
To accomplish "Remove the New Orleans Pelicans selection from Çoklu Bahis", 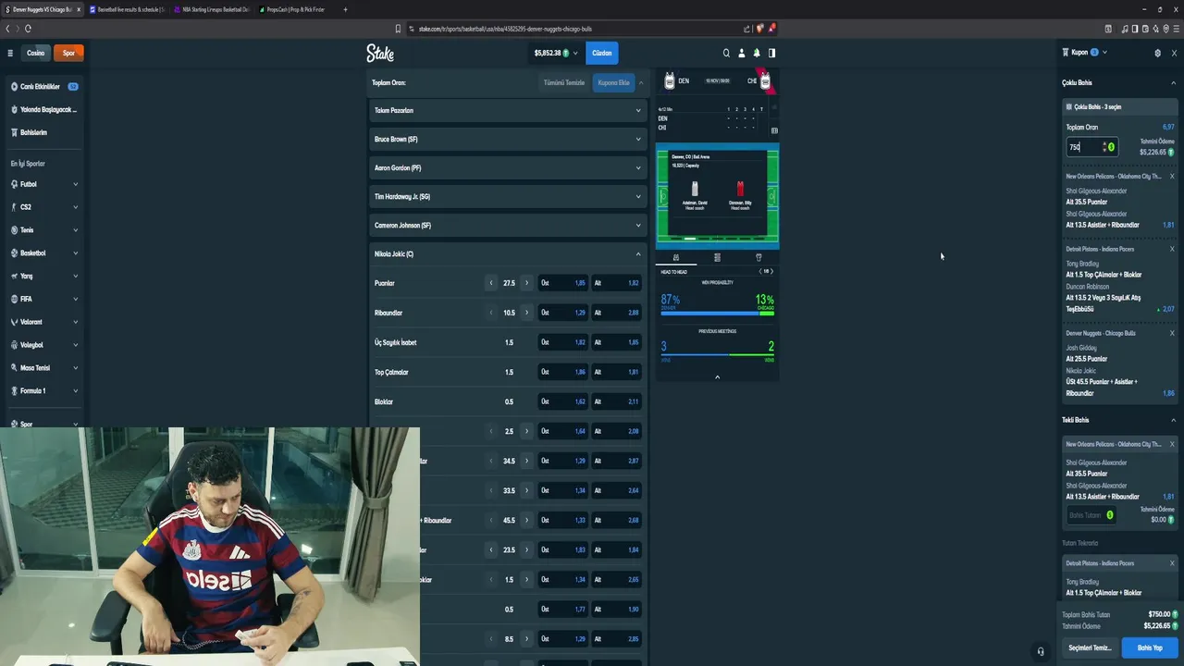I will [x=1172, y=176].
